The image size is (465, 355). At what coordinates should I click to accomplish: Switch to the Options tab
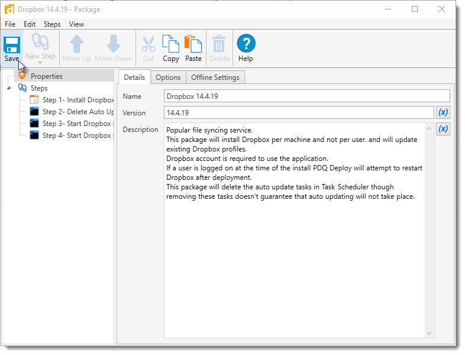point(168,78)
